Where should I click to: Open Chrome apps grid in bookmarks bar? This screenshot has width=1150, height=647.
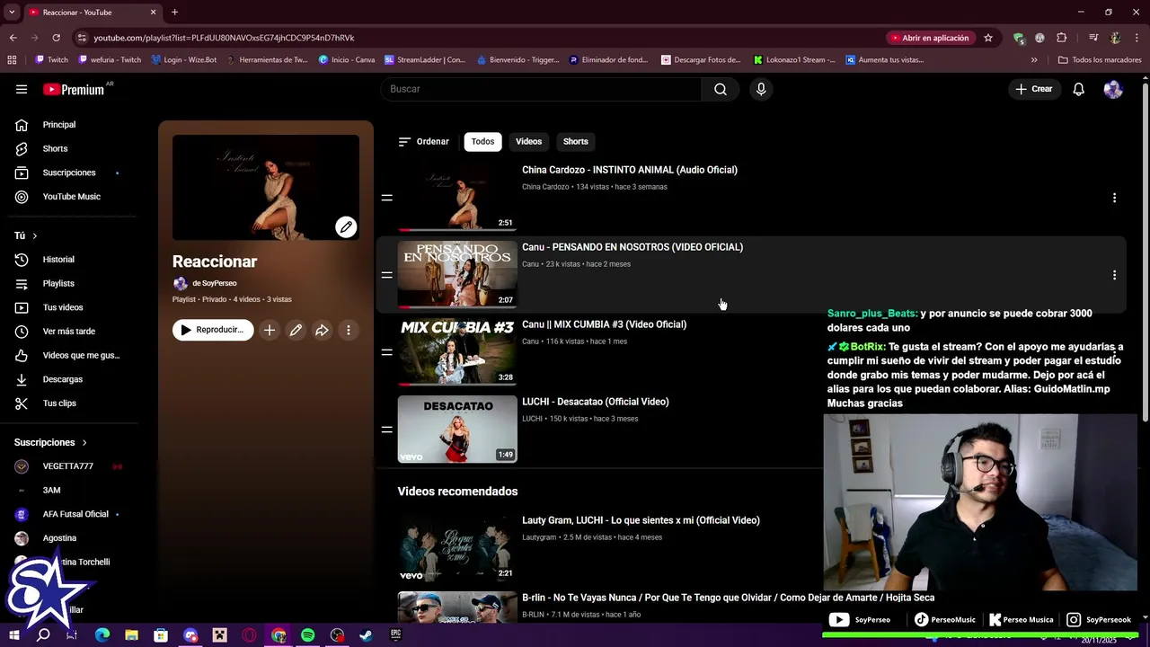[12, 60]
